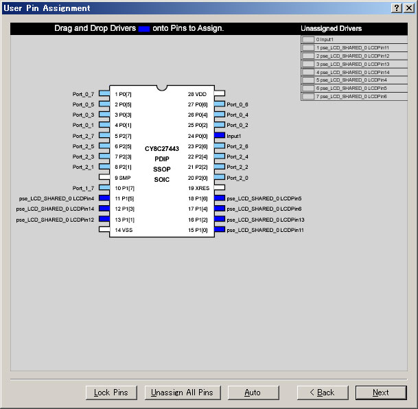Image resolution: width=418 pixels, height=409 pixels.
Task: Select pin 27 P0[6] pin block
Action: coord(220,104)
